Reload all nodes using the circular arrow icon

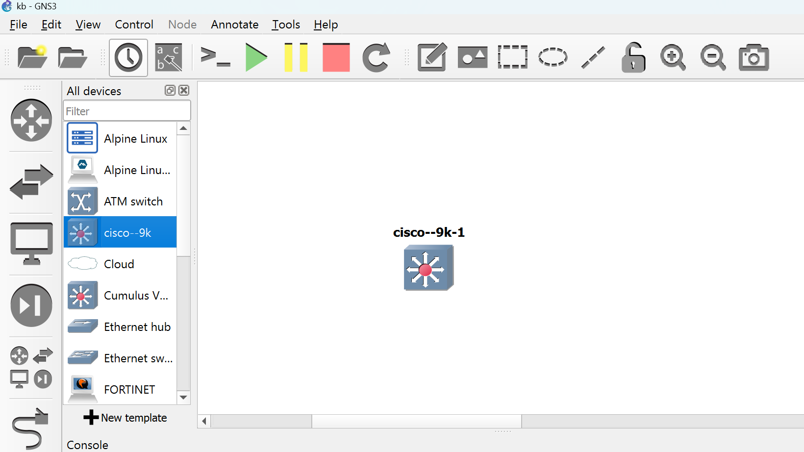point(376,57)
